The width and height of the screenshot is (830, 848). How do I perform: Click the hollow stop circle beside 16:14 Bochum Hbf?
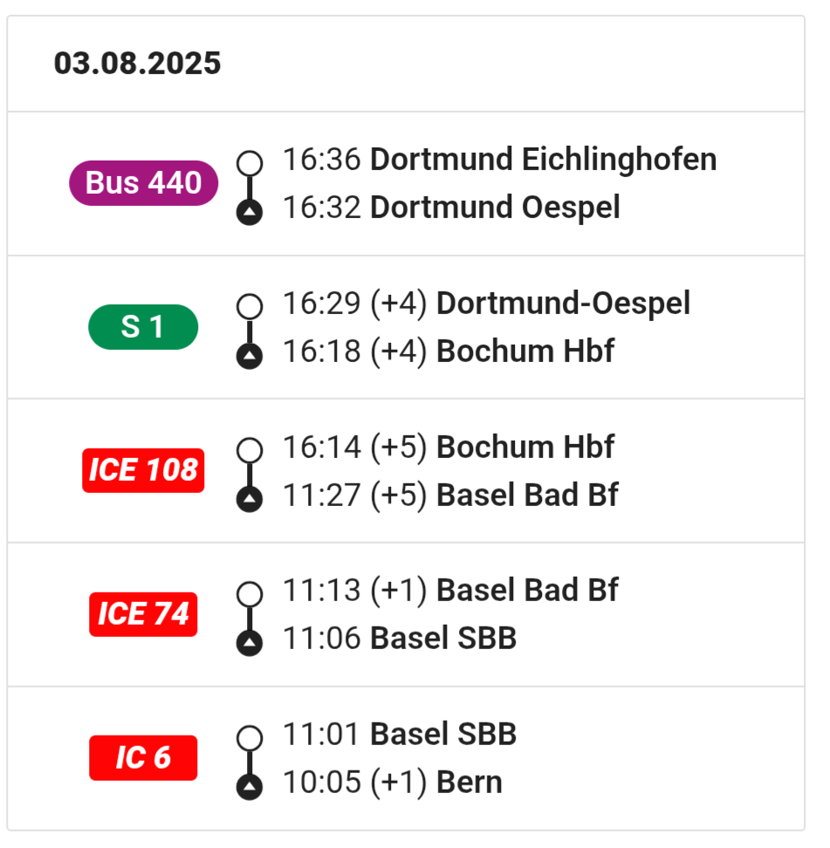pyautogui.click(x=250, y=450)
